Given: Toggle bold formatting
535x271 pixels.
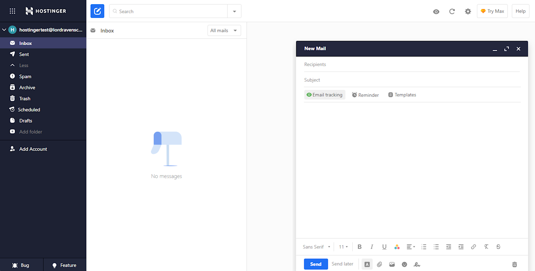Looking at the screenshot, I should [360, 247].
